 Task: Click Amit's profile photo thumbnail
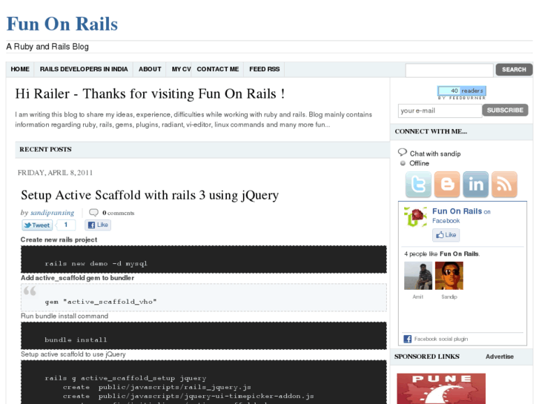(418, 276)
